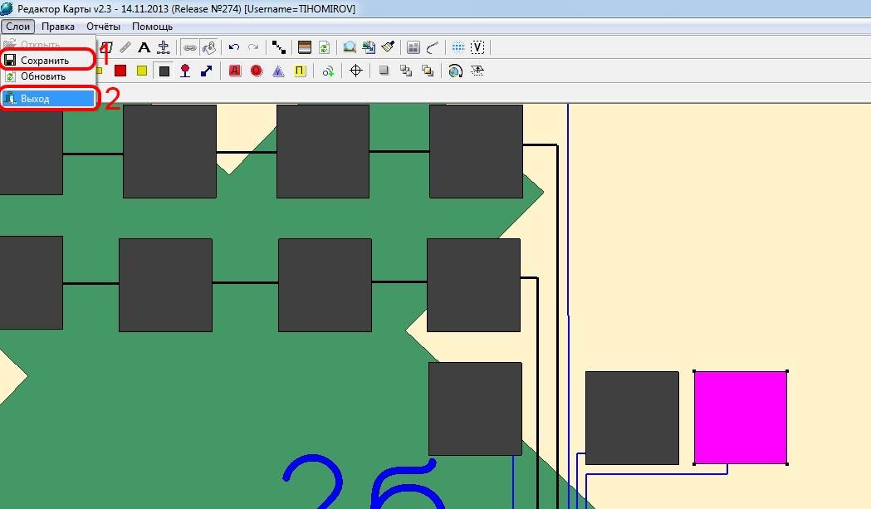Click the purple triangle icon
This screenshot has width=871, height=509.
click(x=278, y=71)
